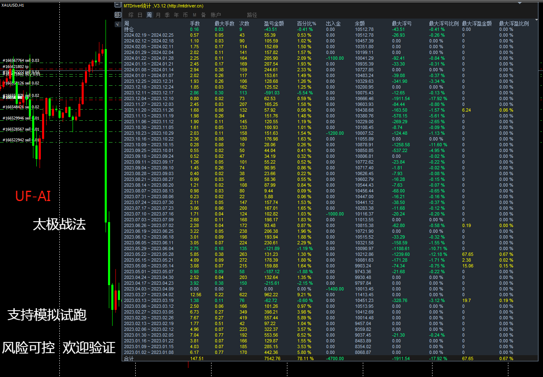
Task: Select order #166548428 sell 0.02 on chart
Action: [21, 107]
